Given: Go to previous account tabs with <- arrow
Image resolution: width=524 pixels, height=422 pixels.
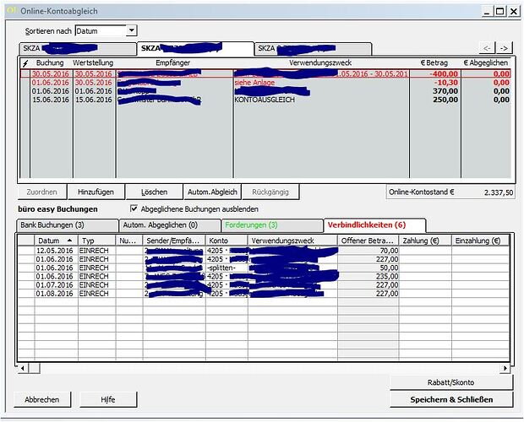Looking at the screenshot, I should point(488,48).
